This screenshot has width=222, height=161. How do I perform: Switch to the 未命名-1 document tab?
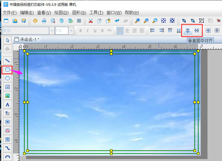27,39
